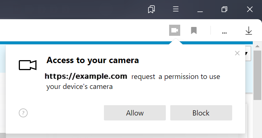262x138 pixels.
Task: Block camera access for example.com
Action: pos(201,113)
